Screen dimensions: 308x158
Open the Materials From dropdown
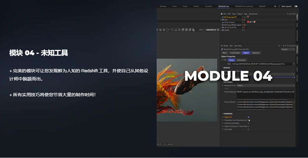pos(266,86)
